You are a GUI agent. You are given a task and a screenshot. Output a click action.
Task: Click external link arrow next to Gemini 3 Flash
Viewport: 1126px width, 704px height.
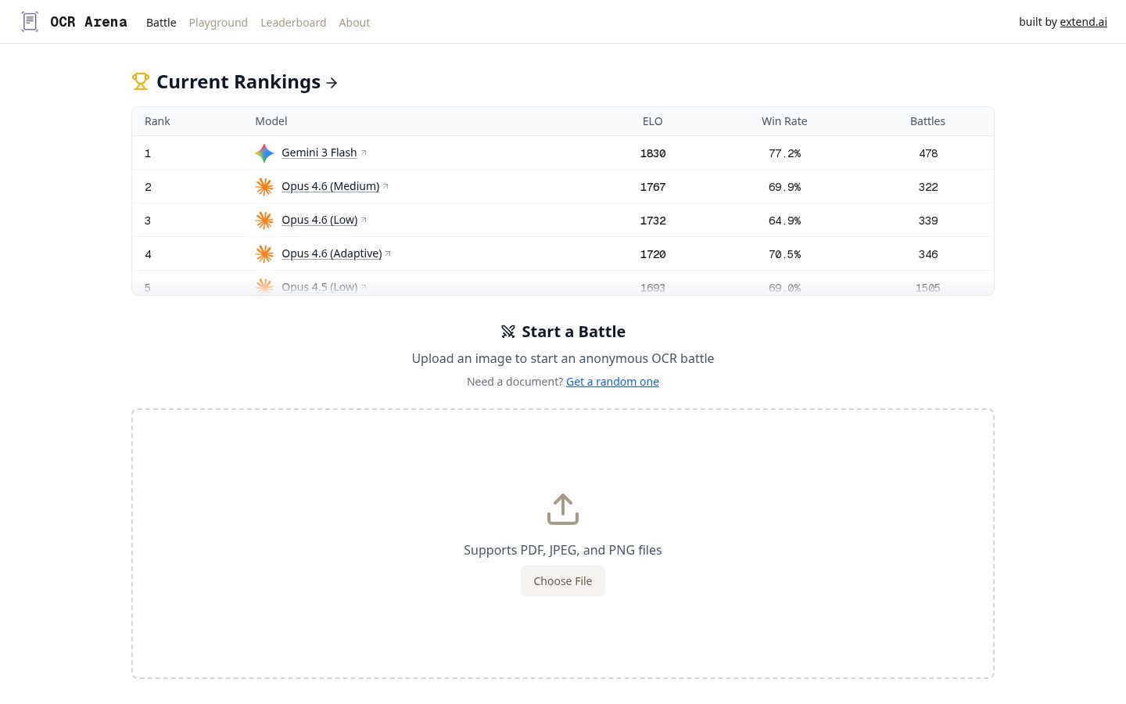(364, 153)
